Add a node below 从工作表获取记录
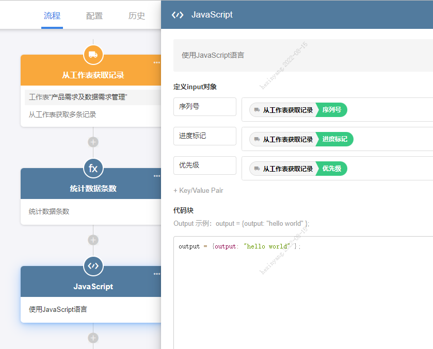 93,142
